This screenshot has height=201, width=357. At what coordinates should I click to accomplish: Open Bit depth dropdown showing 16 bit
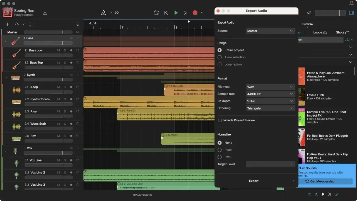270,101
